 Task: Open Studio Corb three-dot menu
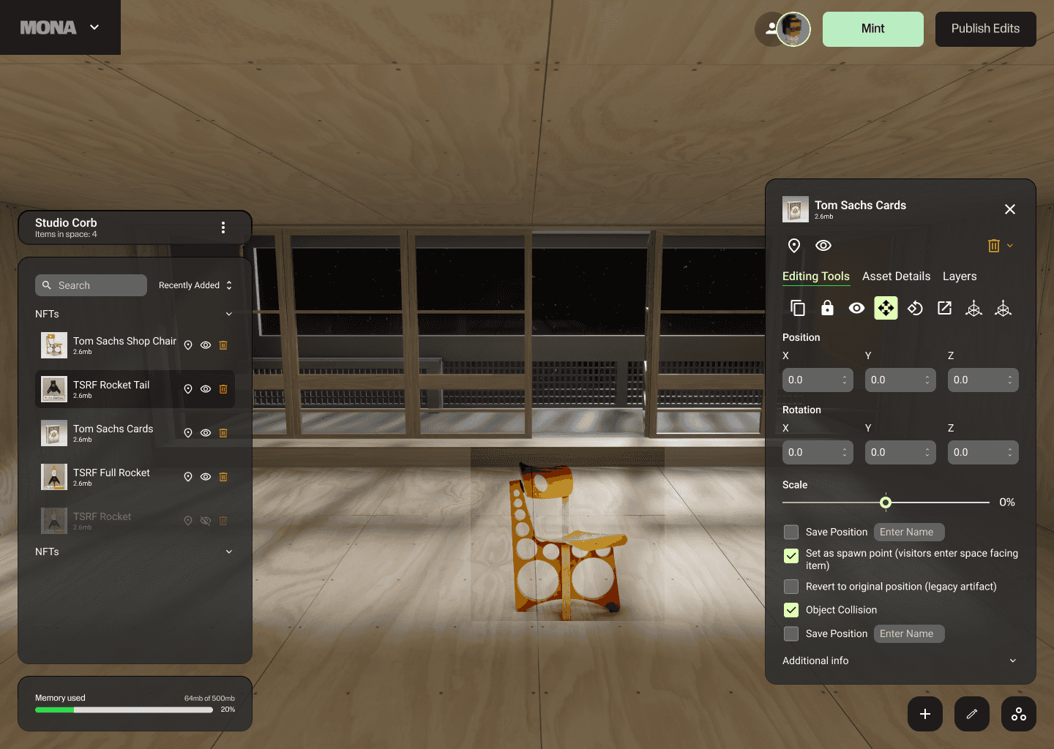tap(223, 227)
